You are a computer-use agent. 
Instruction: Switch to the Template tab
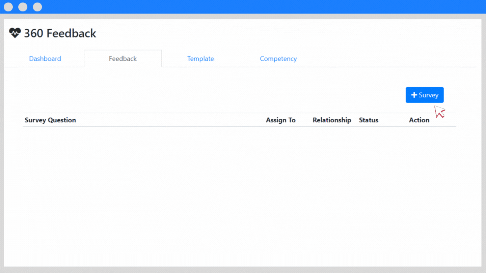[200, 59]
